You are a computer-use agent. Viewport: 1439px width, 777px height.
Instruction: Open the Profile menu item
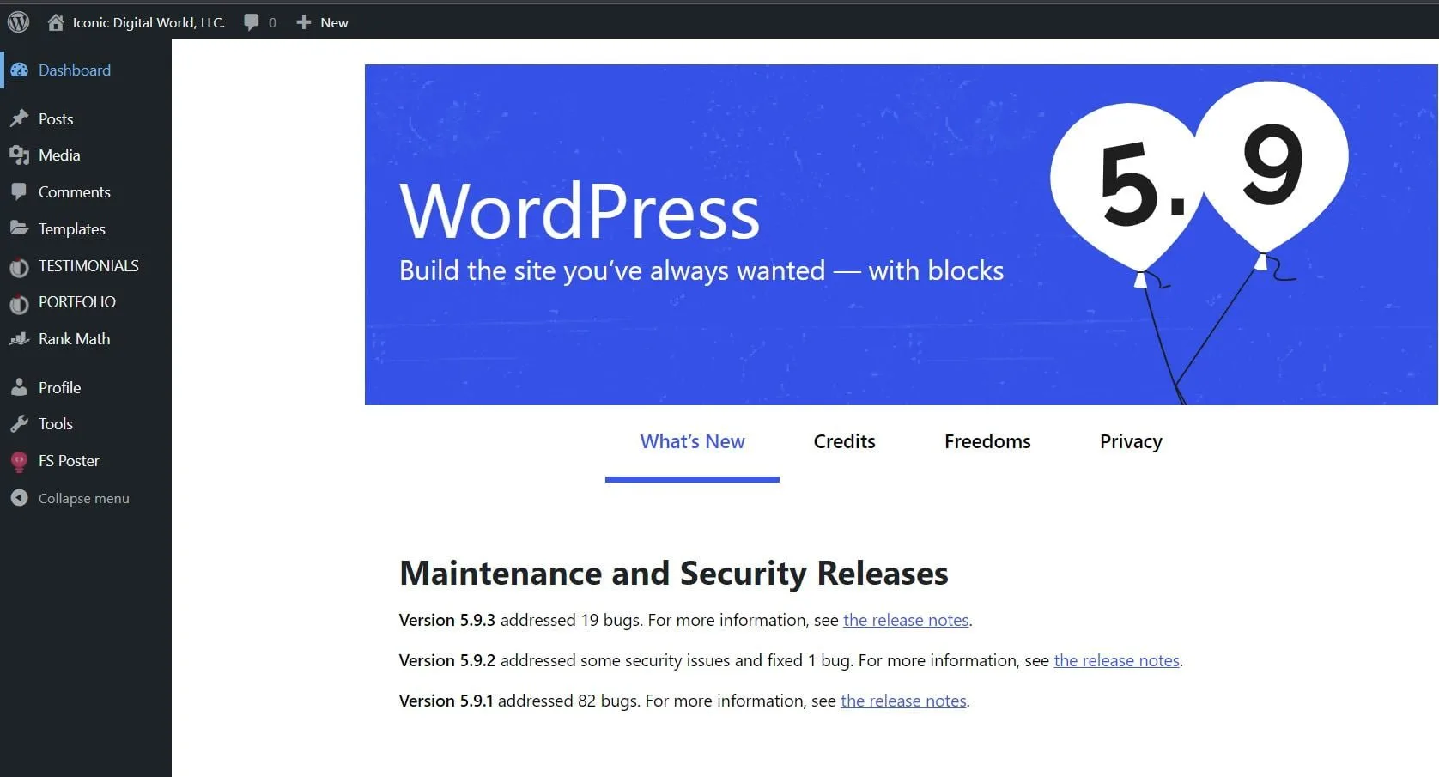pyautogui.click(x=59, y=388)
